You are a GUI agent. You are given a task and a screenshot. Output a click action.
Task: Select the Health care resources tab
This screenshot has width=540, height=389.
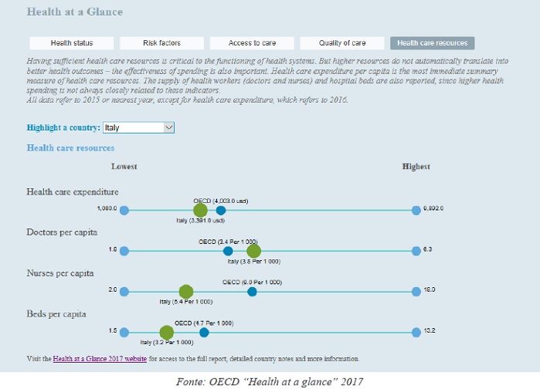point(433,43)
